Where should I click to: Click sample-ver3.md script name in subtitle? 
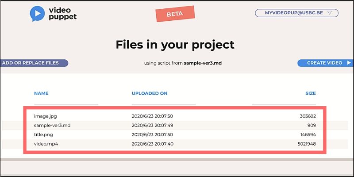203,63
